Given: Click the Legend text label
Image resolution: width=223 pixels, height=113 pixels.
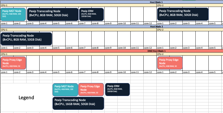Looking at the screenshot, I should click(26, 98).
